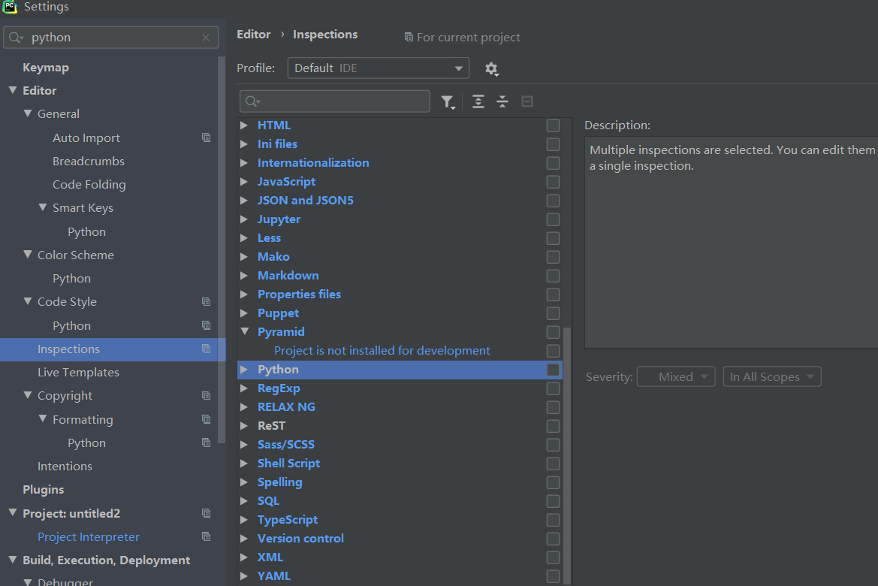Click project-level icon beside Project Interpreter
The image size is (878, 586).
[x=206, y=536]
